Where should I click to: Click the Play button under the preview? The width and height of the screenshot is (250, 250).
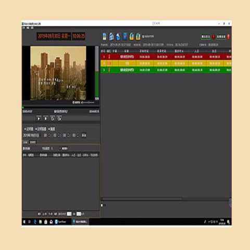click(39, 119)
